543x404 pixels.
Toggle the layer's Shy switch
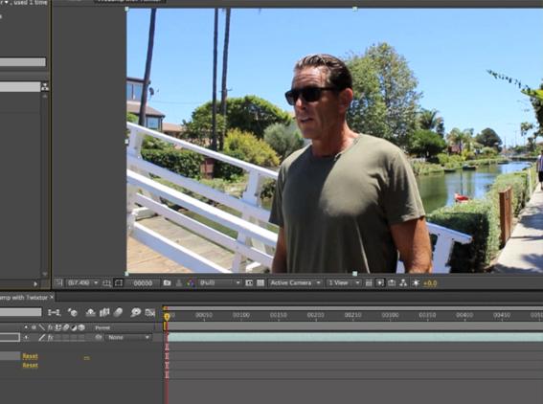point(26,337)
